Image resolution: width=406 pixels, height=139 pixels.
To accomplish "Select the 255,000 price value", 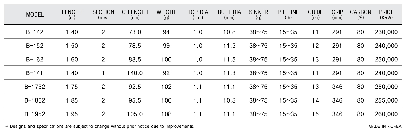I will pos(386,100).
